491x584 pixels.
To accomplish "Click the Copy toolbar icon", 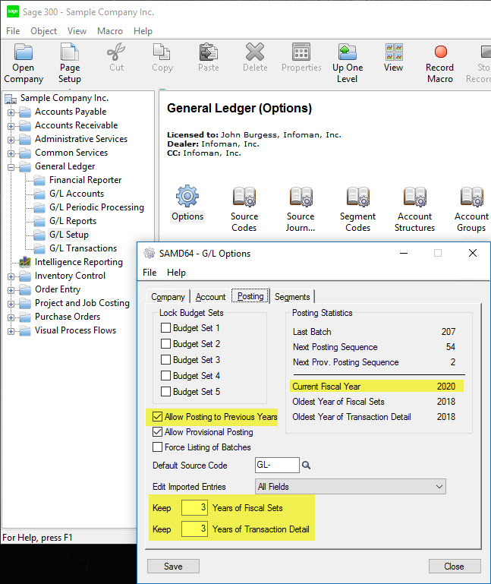I will point(162,52).
